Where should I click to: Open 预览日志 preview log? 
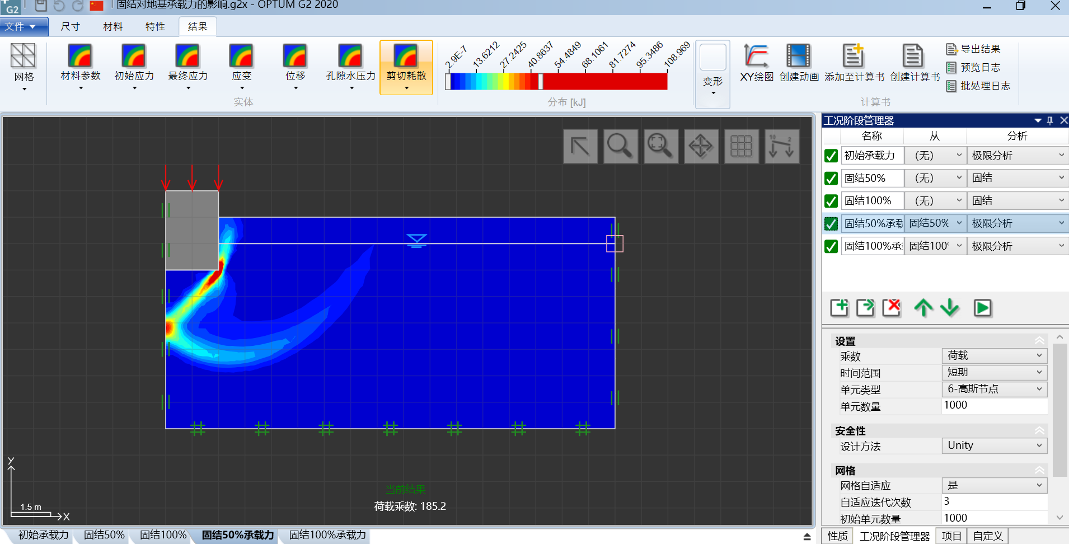click(x=973, y=68)
